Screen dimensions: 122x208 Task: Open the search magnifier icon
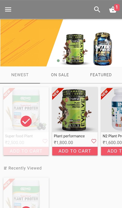pyautogui.click(x=97, y=10)
